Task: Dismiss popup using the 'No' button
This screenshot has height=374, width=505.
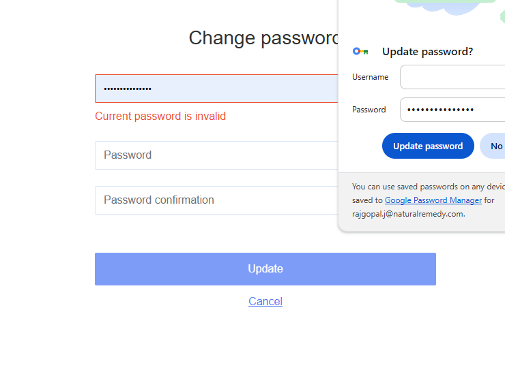Action: click(x=495, y=146)
